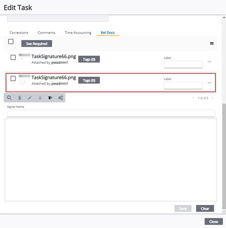Click the paperclip attach document icon
This screenshot has width=226, height=228.
click(x=20, y=98)
